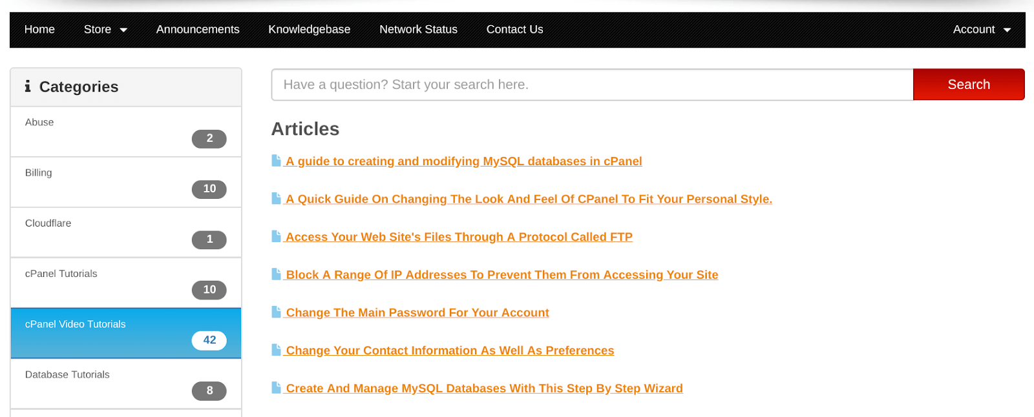
Task: Open the Account dropdown menu
Action: [982, 30]
